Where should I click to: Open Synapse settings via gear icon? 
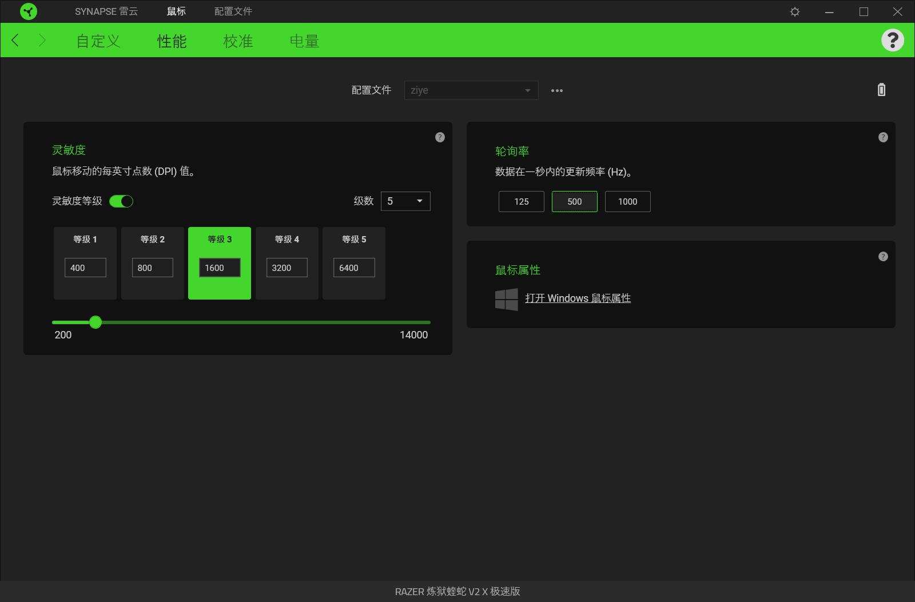click(795, 11)
